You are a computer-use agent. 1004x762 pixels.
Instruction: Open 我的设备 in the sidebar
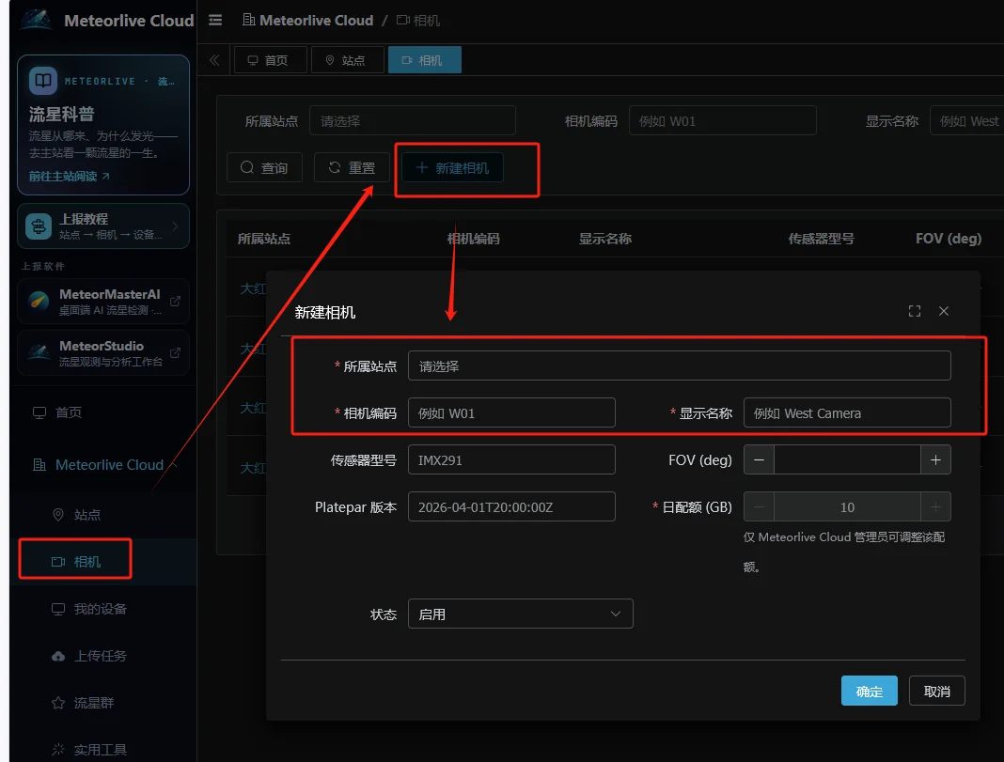click(x=103, y=609)
